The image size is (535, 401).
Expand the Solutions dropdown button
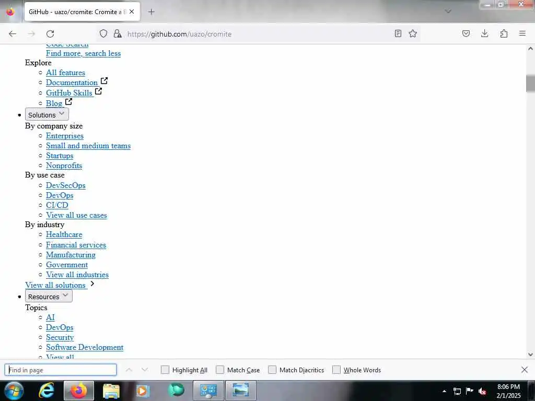[x=46, y=114]
